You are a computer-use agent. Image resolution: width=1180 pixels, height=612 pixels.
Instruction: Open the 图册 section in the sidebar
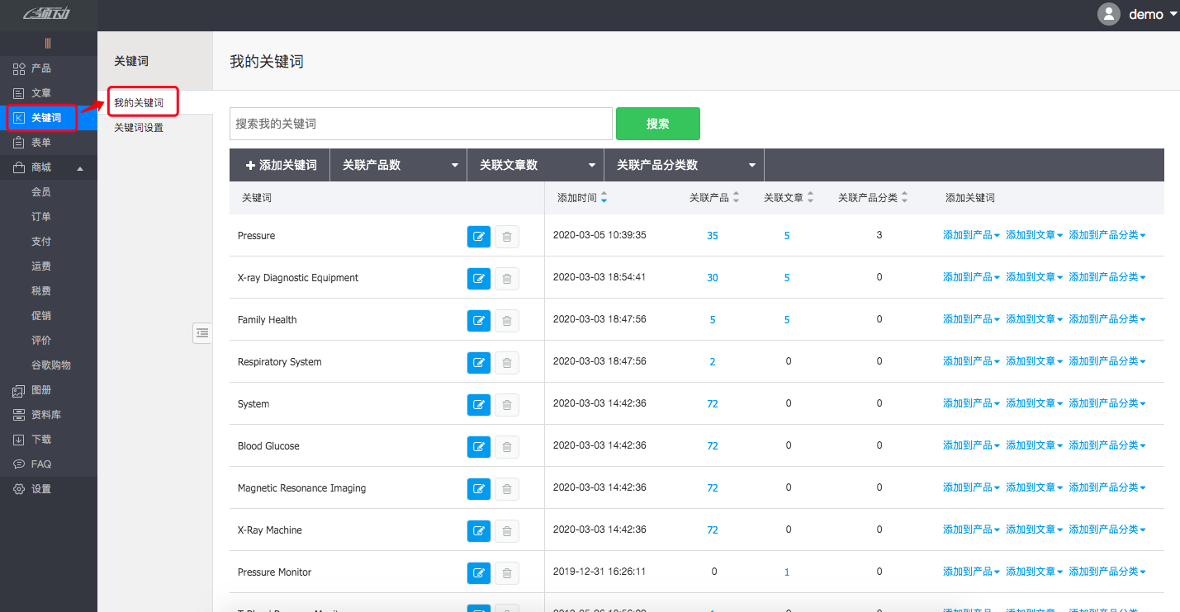point(41,389)
